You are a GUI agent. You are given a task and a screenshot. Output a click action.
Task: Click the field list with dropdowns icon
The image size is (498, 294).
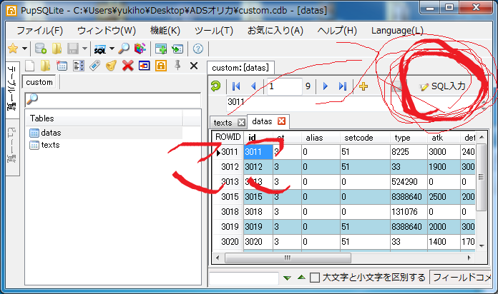click(79, 66)
